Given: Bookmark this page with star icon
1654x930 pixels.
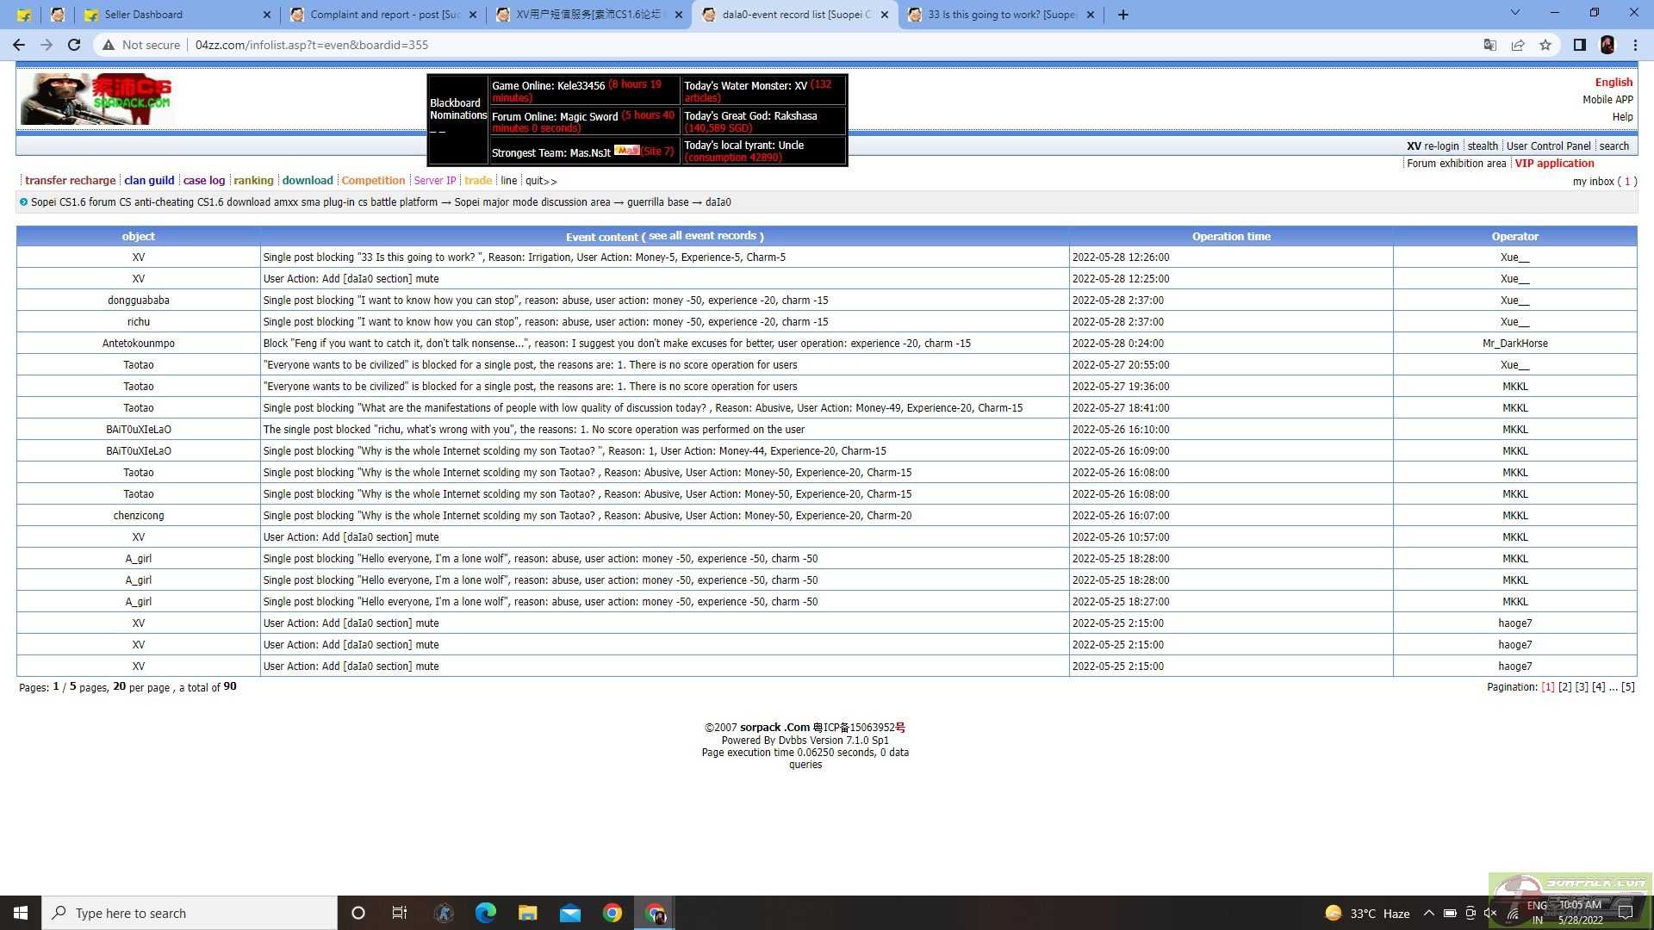Looking at the screenshot, I should click(1545, 45).
